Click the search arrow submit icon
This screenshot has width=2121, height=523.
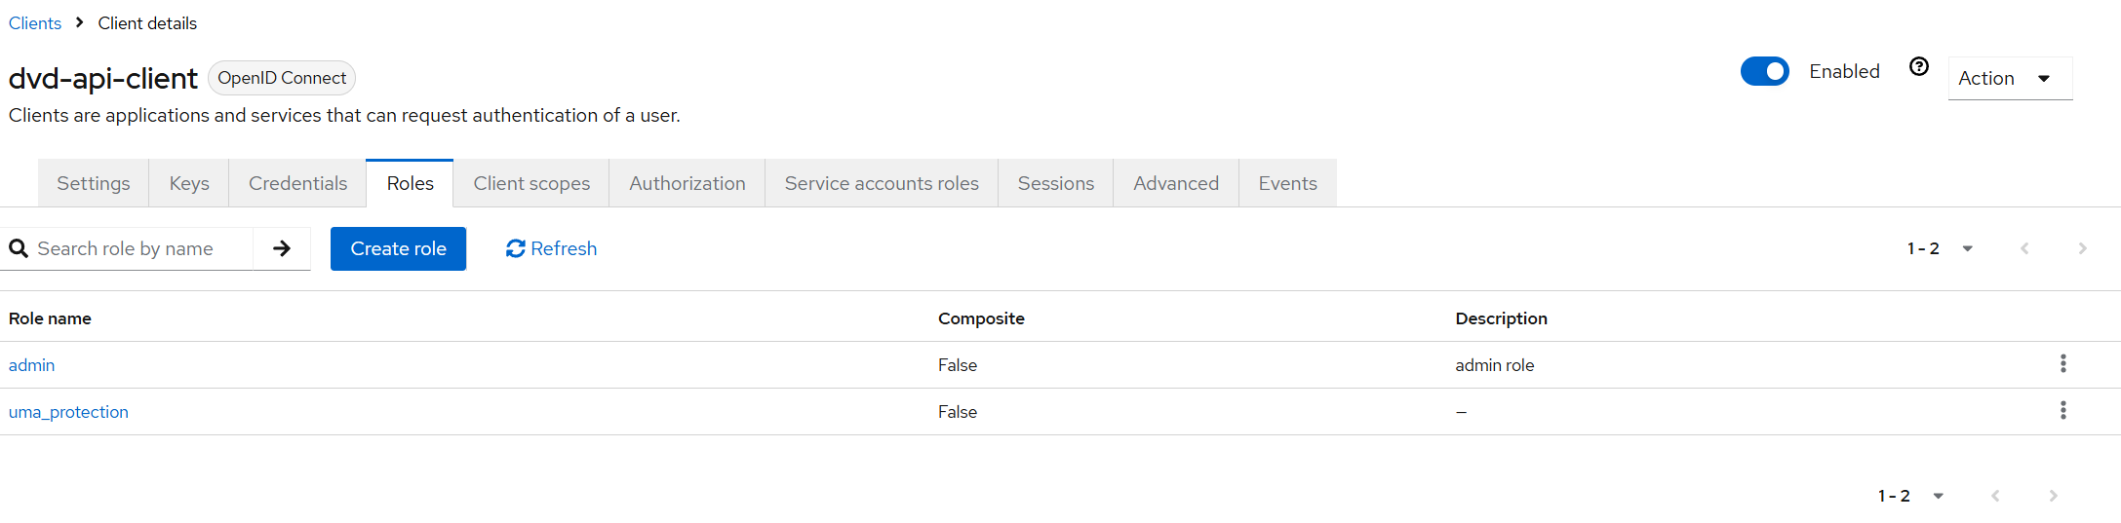282,248
